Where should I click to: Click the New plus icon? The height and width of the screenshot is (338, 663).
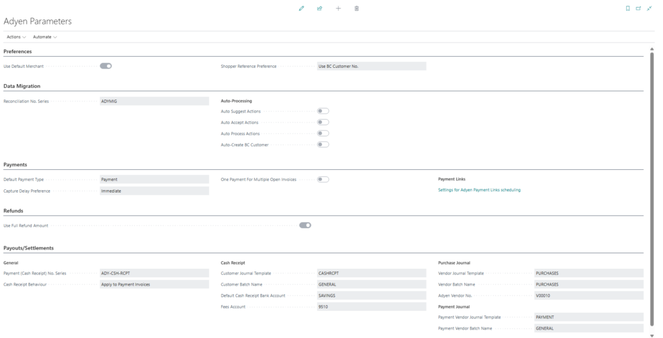(338, 8)
